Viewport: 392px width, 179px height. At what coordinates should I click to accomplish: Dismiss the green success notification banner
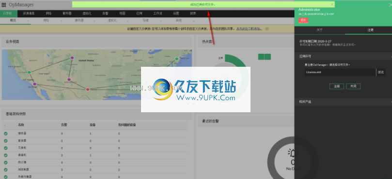(332, 4)
